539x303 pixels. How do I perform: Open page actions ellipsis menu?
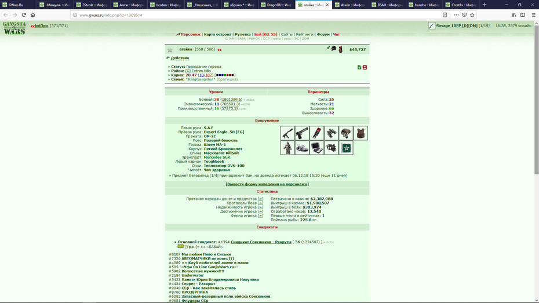click(x=456, y=14)
